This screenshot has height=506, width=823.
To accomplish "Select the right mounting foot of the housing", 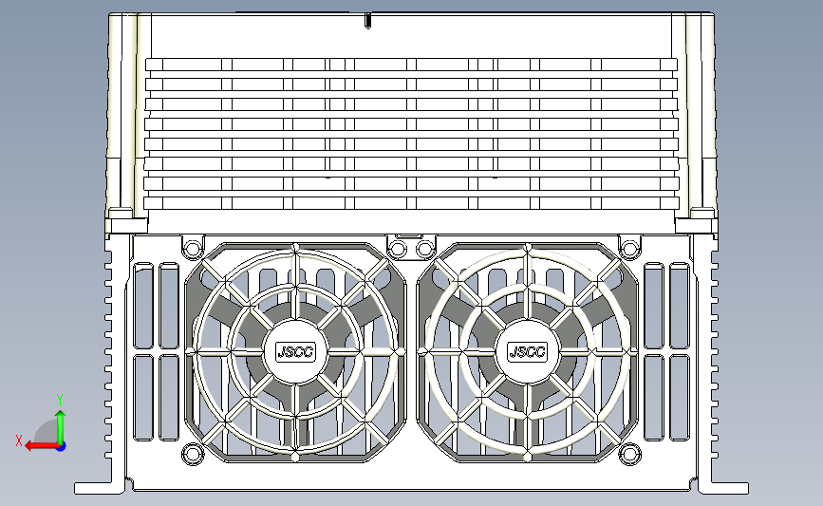I will coord(723,488).
